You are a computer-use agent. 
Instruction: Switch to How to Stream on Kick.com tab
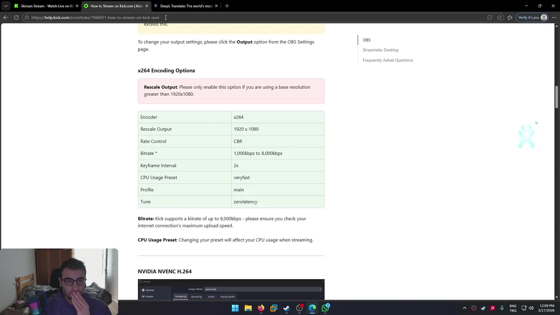point(115,6)
